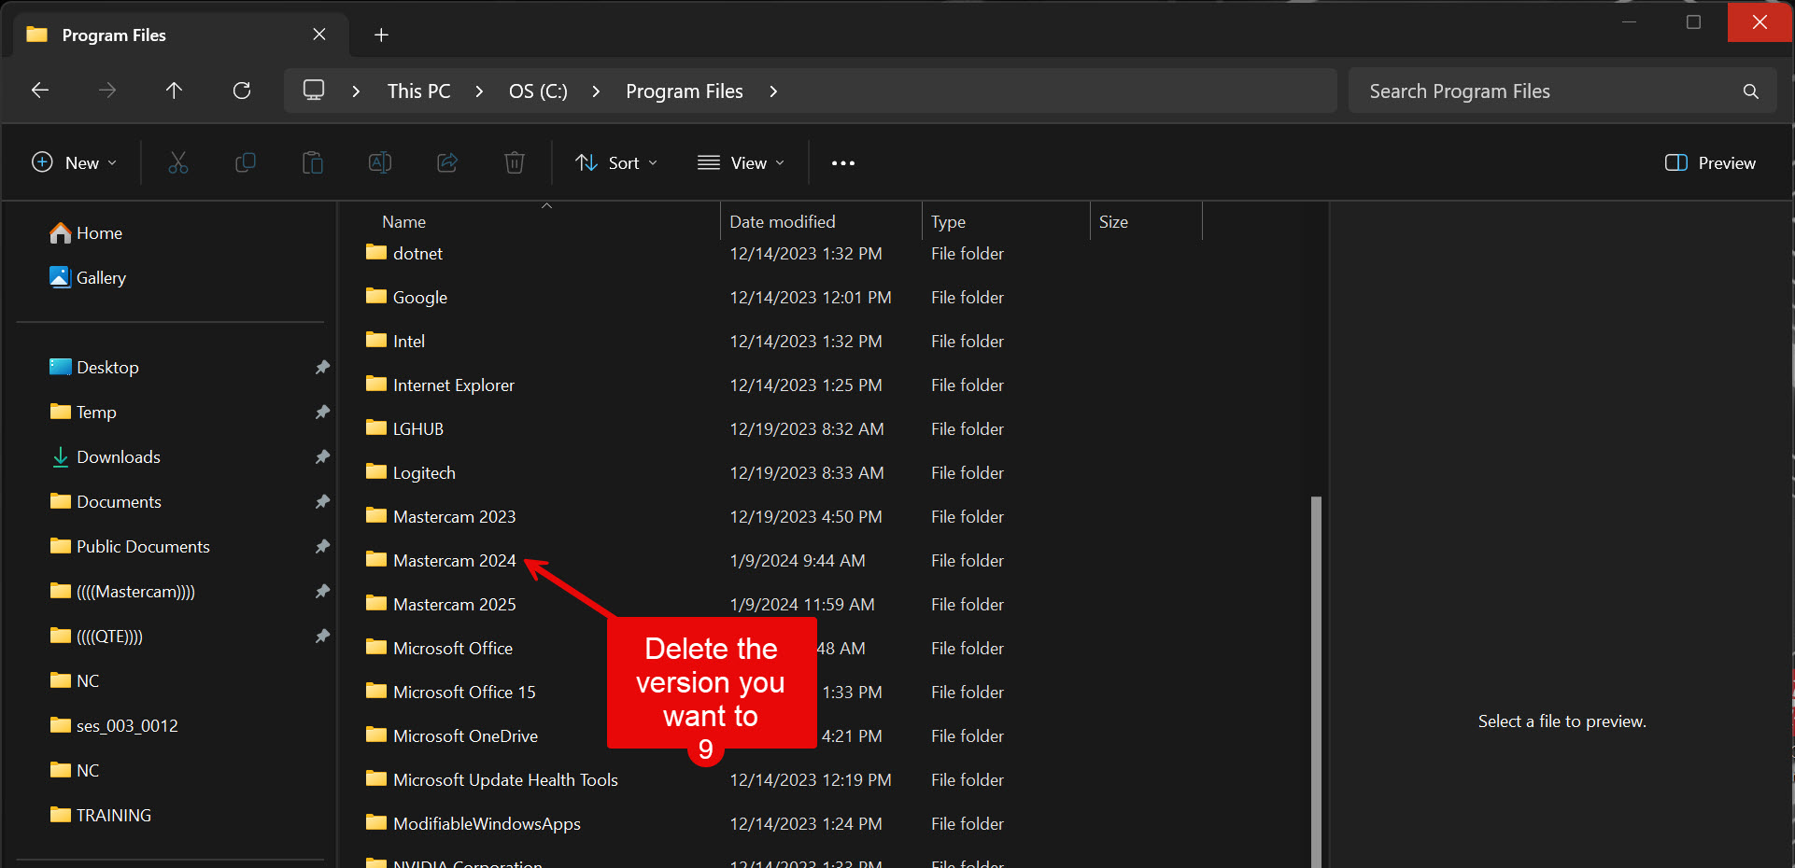1795x868 pixels.
Task: Click the PC monitor icon in address bar
Action: point(314,91)
